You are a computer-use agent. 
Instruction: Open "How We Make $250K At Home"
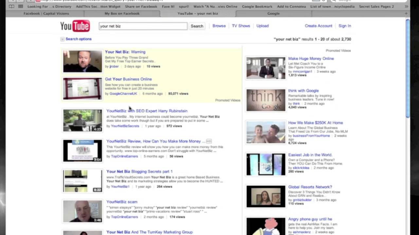316,123
